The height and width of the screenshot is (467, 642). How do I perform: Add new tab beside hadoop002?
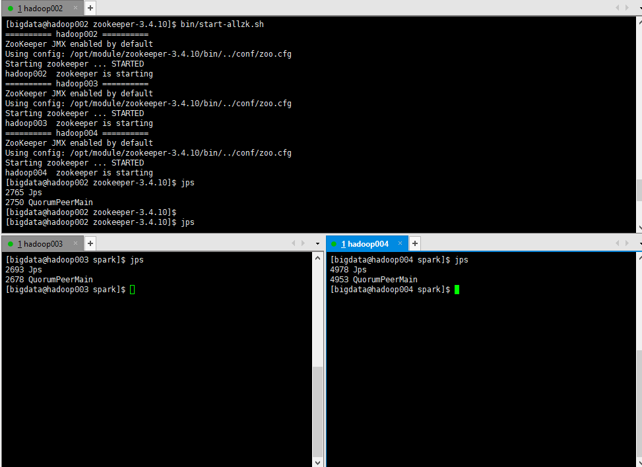pos(90,8)
